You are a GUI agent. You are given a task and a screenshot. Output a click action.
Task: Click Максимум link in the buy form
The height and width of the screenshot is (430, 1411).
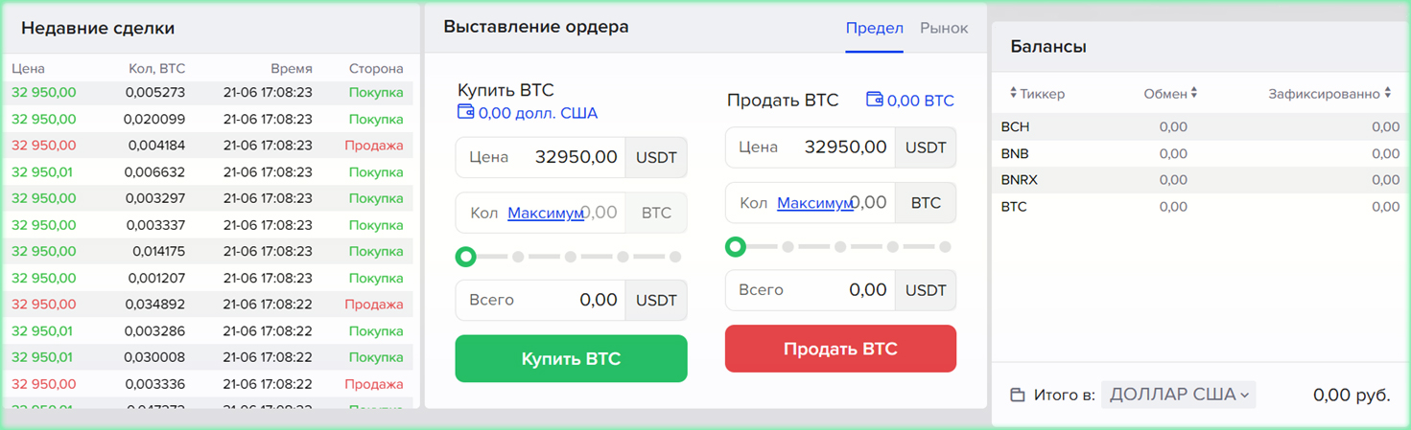546,213
